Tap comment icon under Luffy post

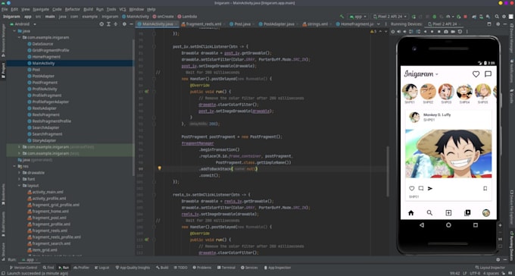pyautogui.click(x=421, y=188)
